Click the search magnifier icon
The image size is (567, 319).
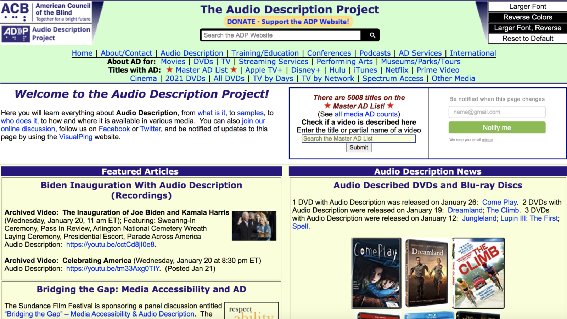coord(372,35)
